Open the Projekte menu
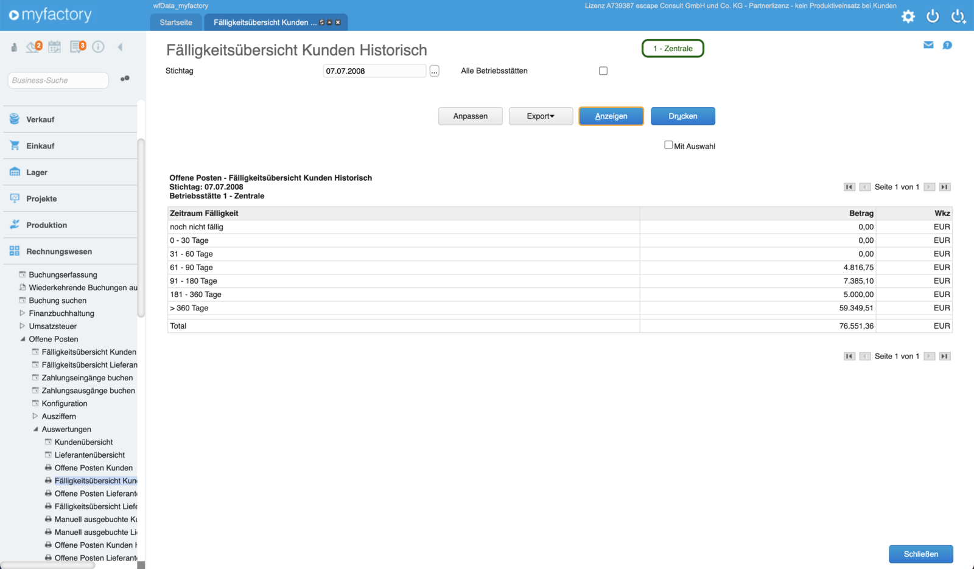Image resolution: width=974 pixels, height=569 pixels. pos(70,198)
